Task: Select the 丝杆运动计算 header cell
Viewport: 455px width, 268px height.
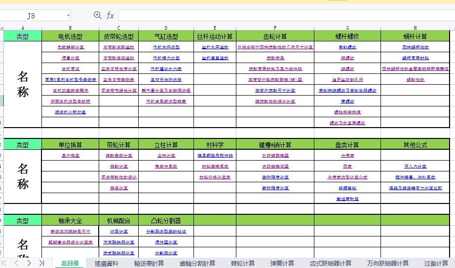Action: [x=215, y=36]
